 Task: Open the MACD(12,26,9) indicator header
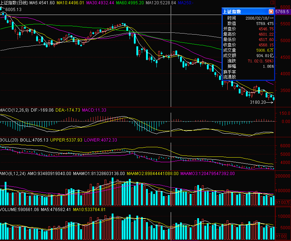pos(15,110)
